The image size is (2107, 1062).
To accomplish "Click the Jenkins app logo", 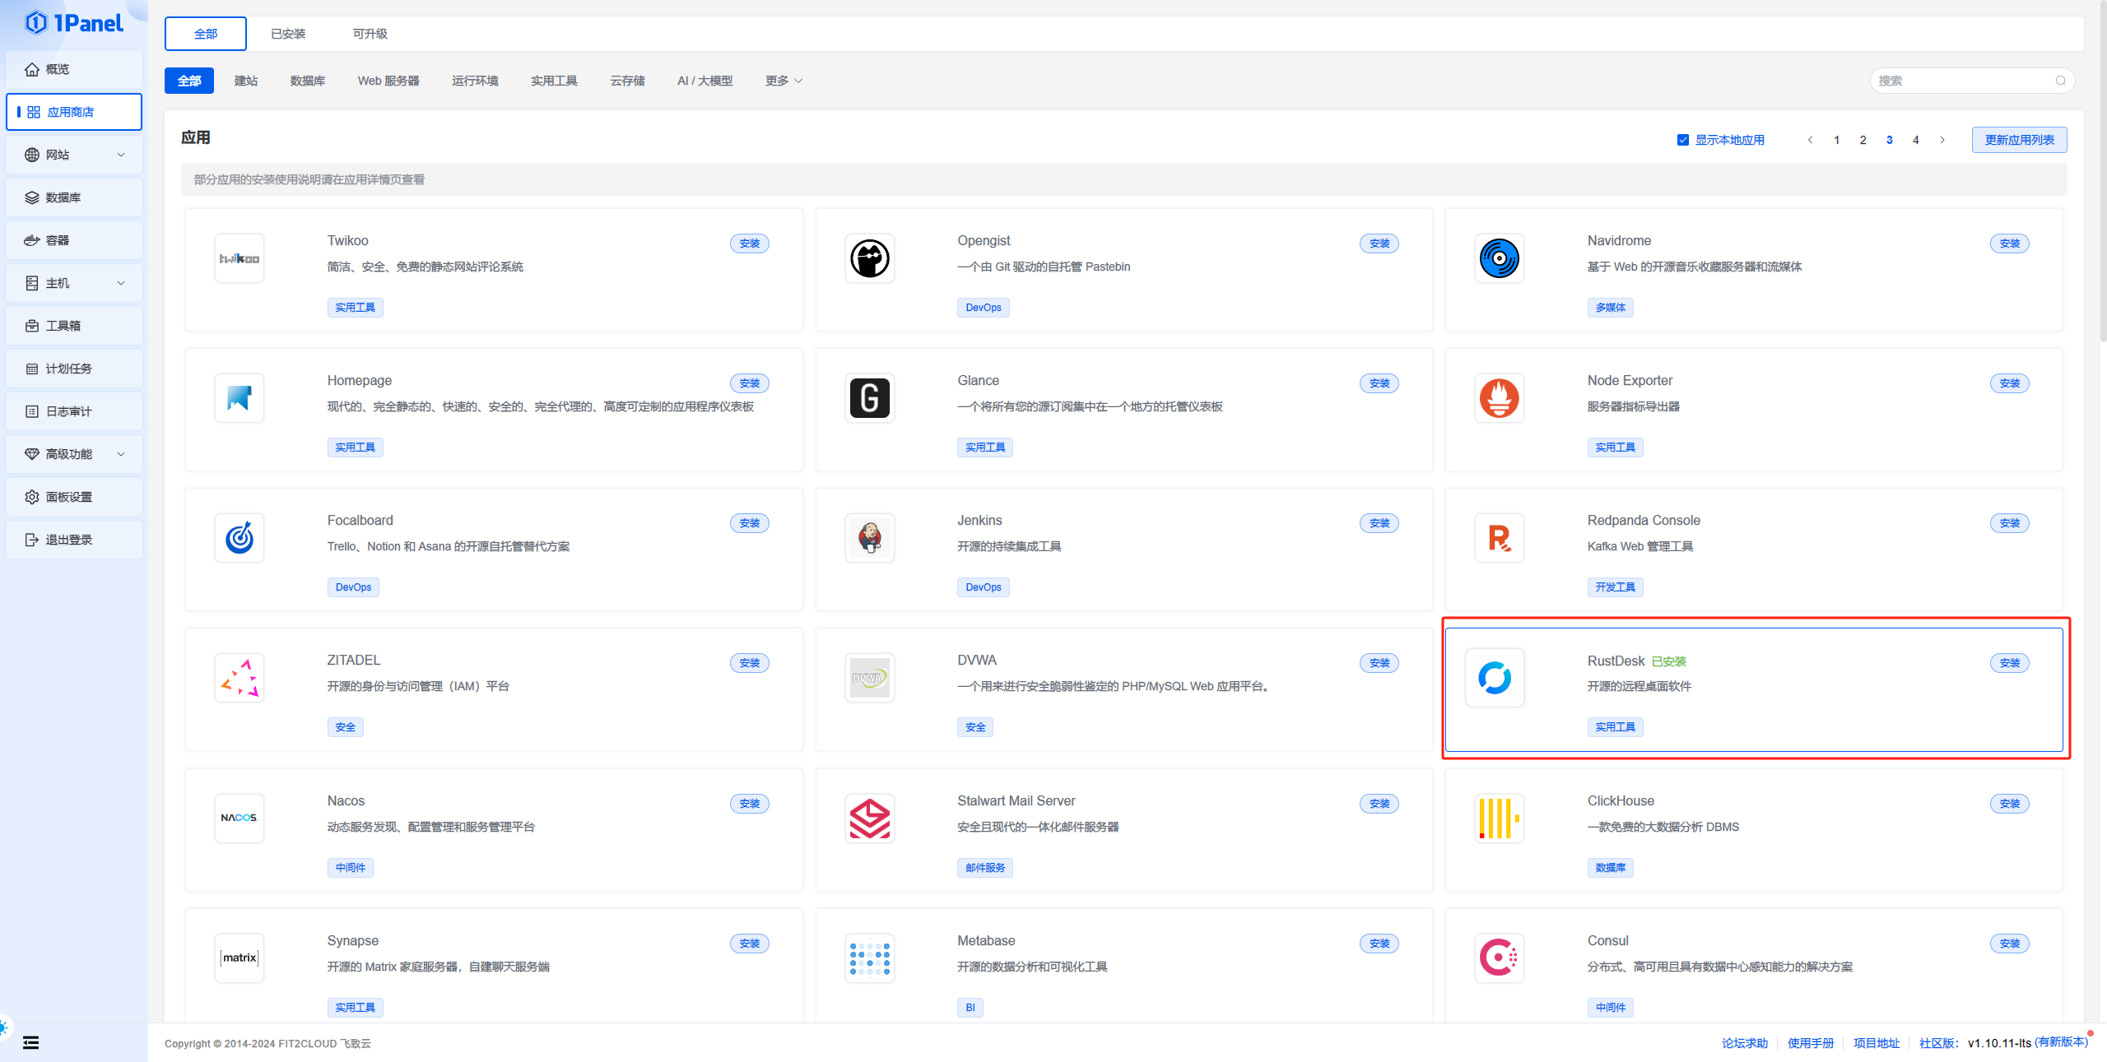I will [870, 538].
